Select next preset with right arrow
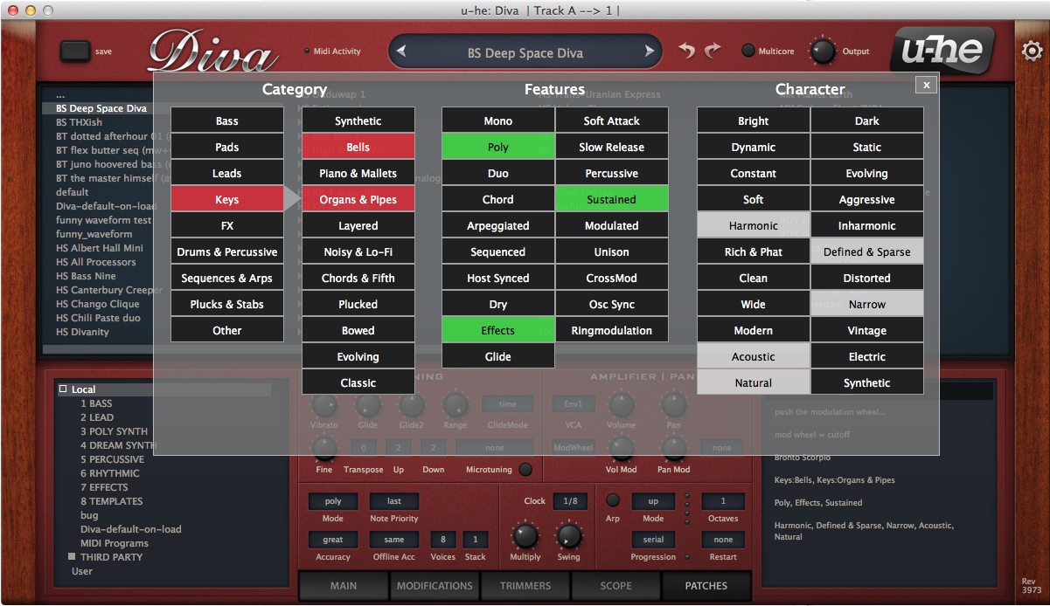Image resolution: width=1050 pixels, height=606 pixels. pyautogui.click(x=650, y=52)
